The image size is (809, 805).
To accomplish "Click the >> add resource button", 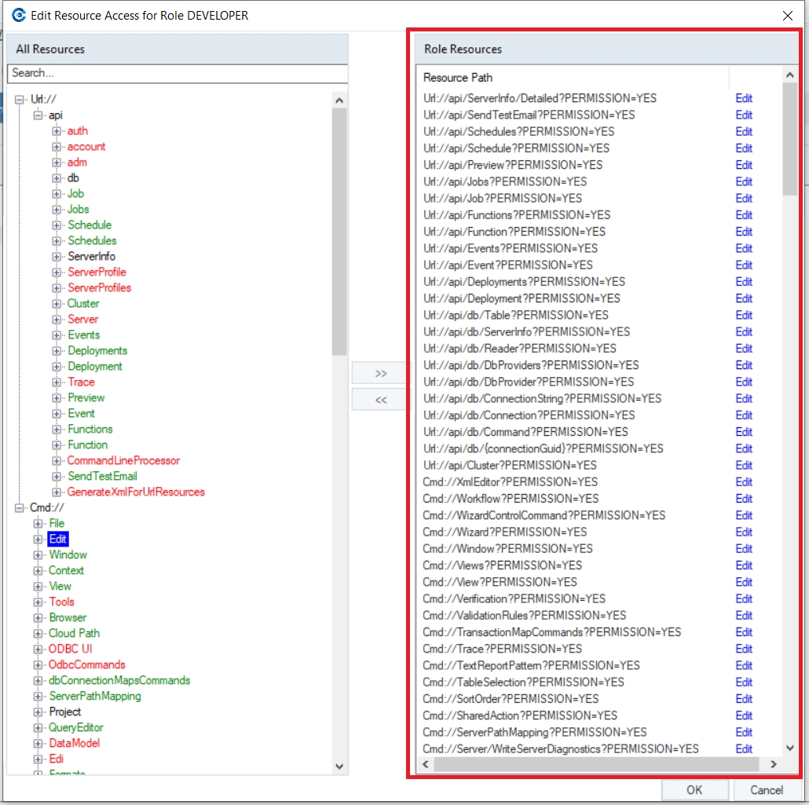I will [x=381, y=373].
